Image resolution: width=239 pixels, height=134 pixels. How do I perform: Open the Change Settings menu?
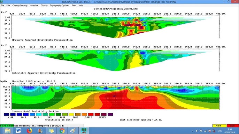20,6
